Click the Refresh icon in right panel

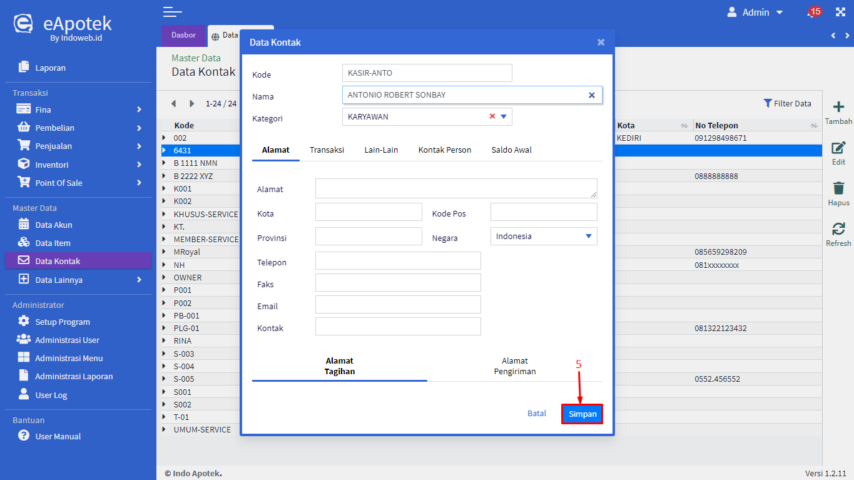pos(838,229)
